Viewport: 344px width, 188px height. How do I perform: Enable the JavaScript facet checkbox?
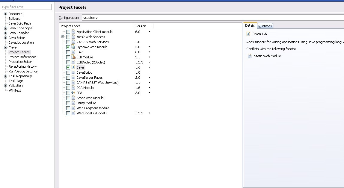[68, 72]
